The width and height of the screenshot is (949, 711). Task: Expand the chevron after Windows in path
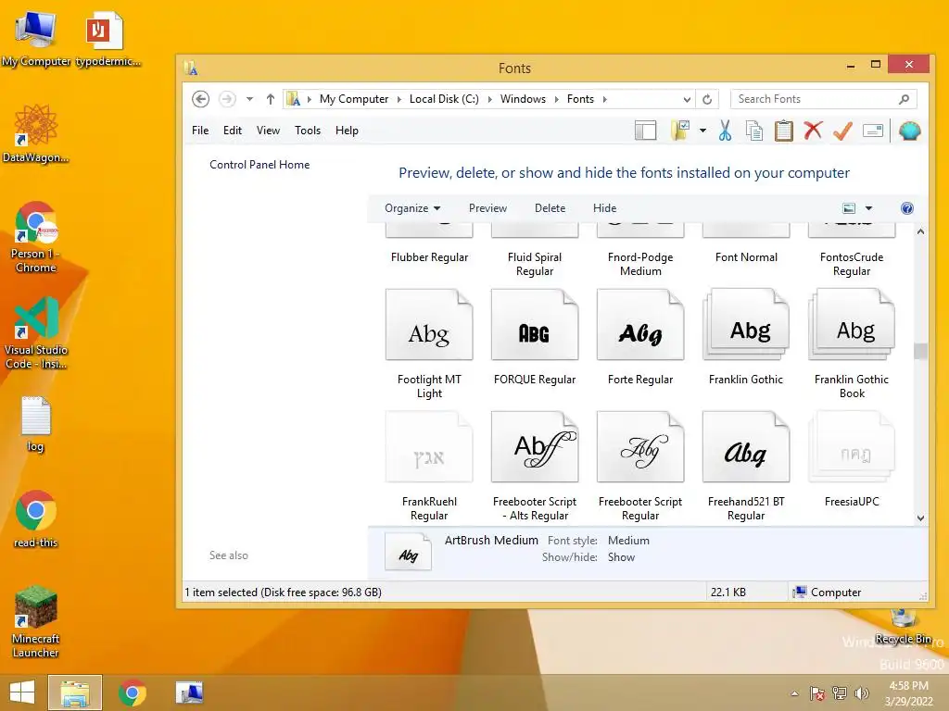556,99
